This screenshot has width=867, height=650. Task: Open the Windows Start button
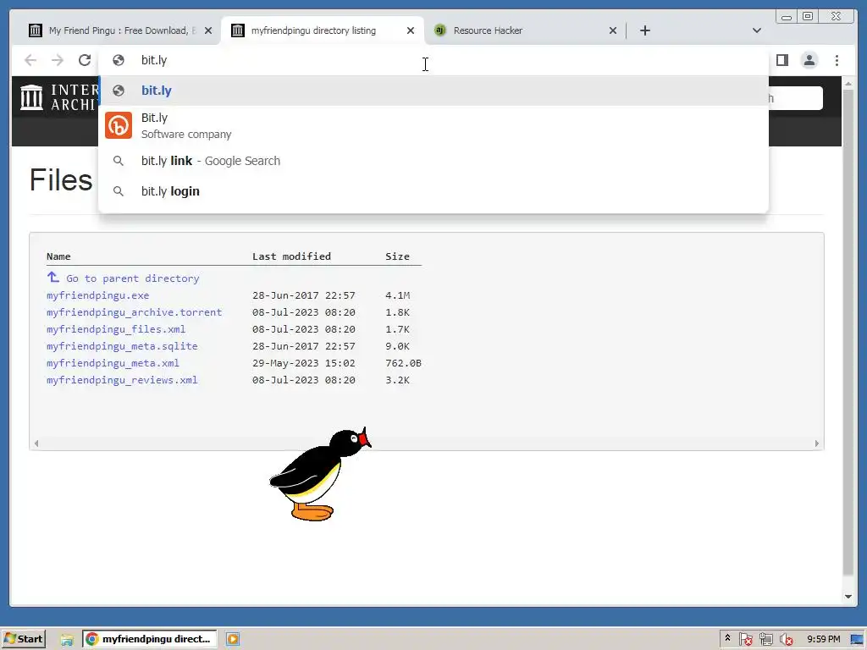tap(23, 639)
